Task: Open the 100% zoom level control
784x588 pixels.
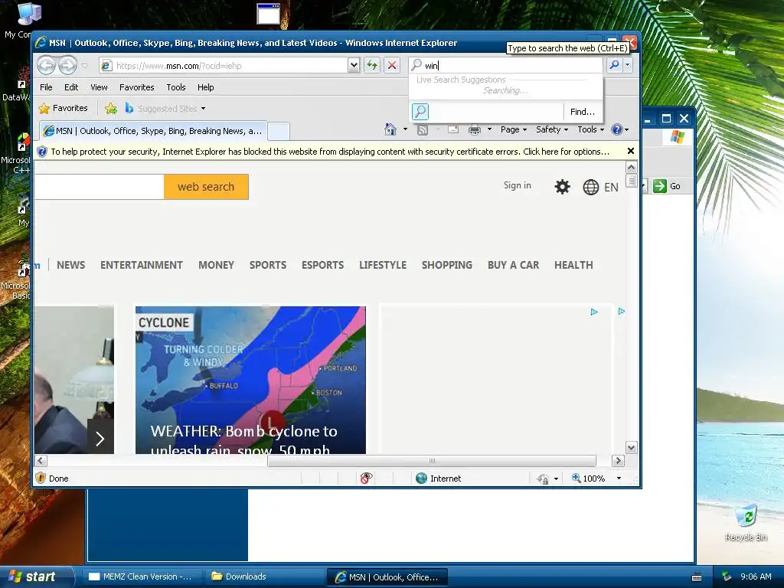Action: coord(597,479)
